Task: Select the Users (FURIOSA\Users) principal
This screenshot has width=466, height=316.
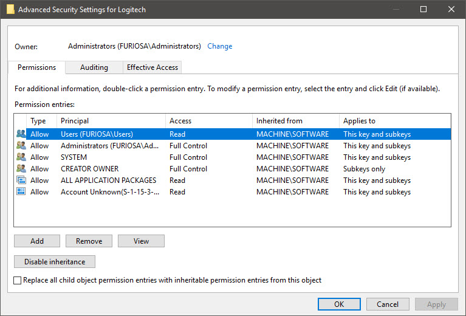Action: [x=97, y=134]
